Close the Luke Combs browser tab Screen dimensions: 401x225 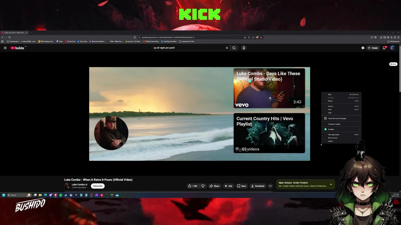(27, 32)
